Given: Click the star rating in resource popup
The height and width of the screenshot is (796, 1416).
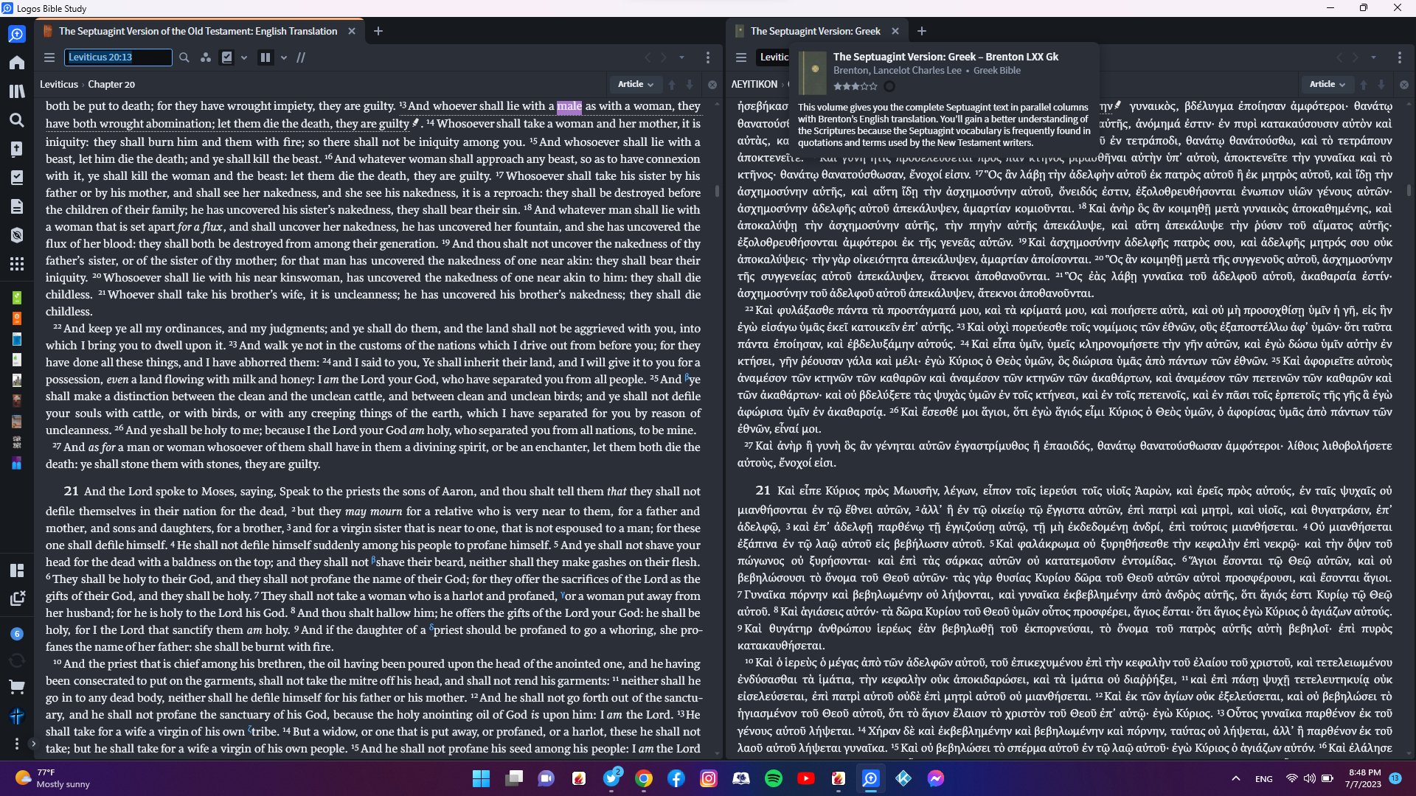Looking at the screenshot, I should [x=855, y=86].
